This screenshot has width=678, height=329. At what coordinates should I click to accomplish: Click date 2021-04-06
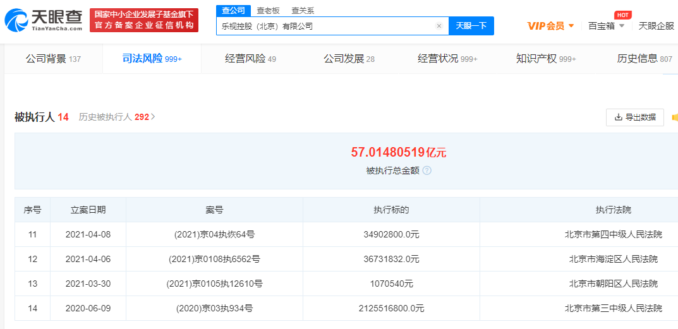point(88,260)
